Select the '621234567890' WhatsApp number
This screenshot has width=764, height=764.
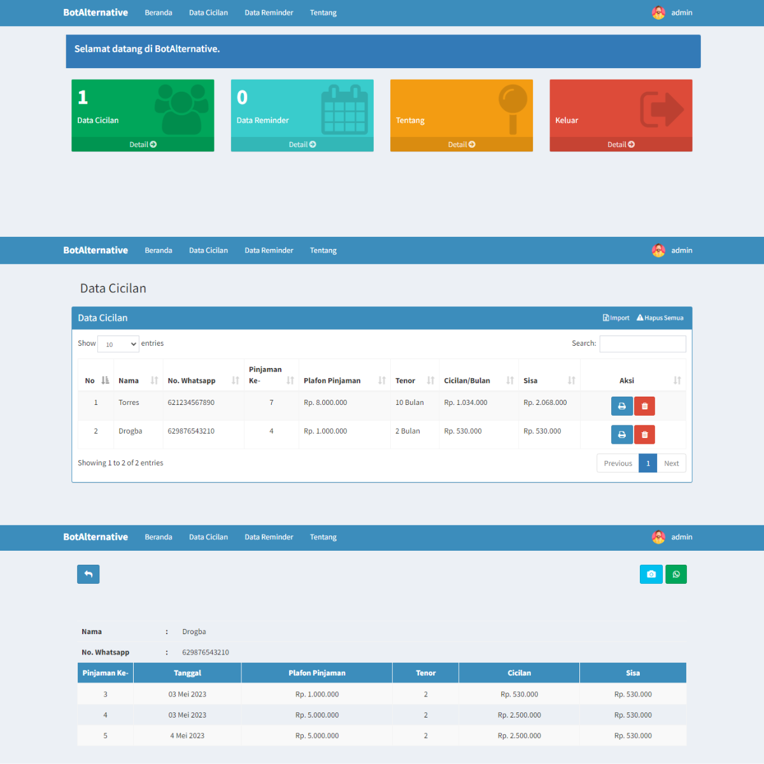(191, 402)
